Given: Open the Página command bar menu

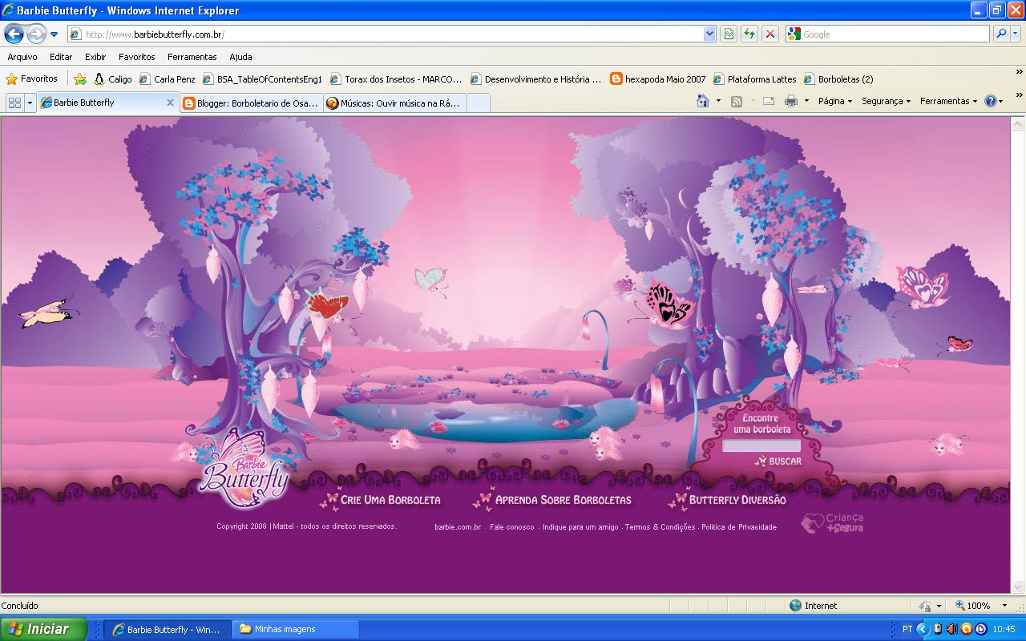Looking at the screenshot, I should pos(834,101).
